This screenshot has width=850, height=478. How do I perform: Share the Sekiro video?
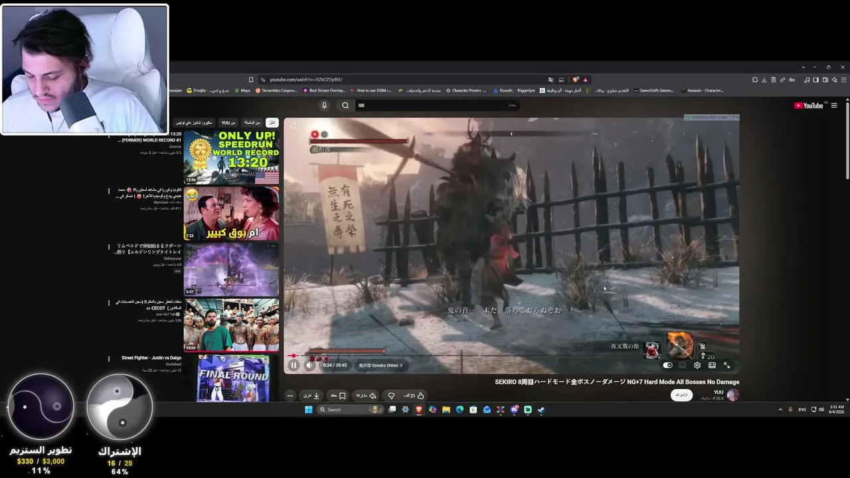[x=366, y=396]
